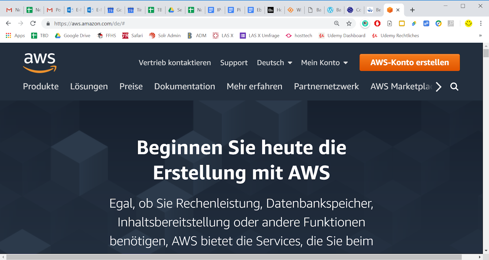Open the red stop-hand adblock extension
This screenshot has height=260, width=489.
(x=377, y=23)
